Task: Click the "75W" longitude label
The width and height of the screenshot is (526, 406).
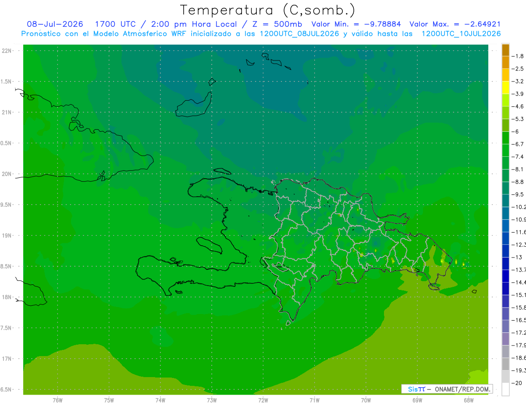Action: [109, 400]
